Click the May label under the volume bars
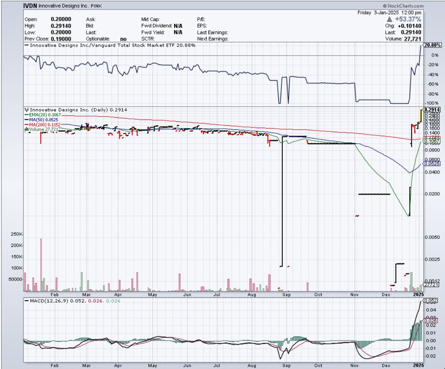 tap(153, 294)
